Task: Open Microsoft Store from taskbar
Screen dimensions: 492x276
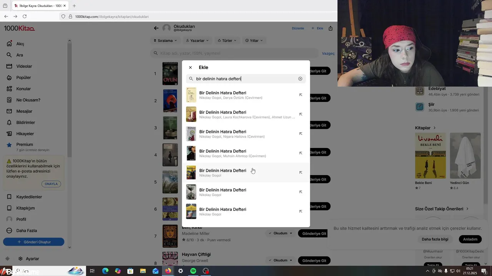Action: (130, 271)
